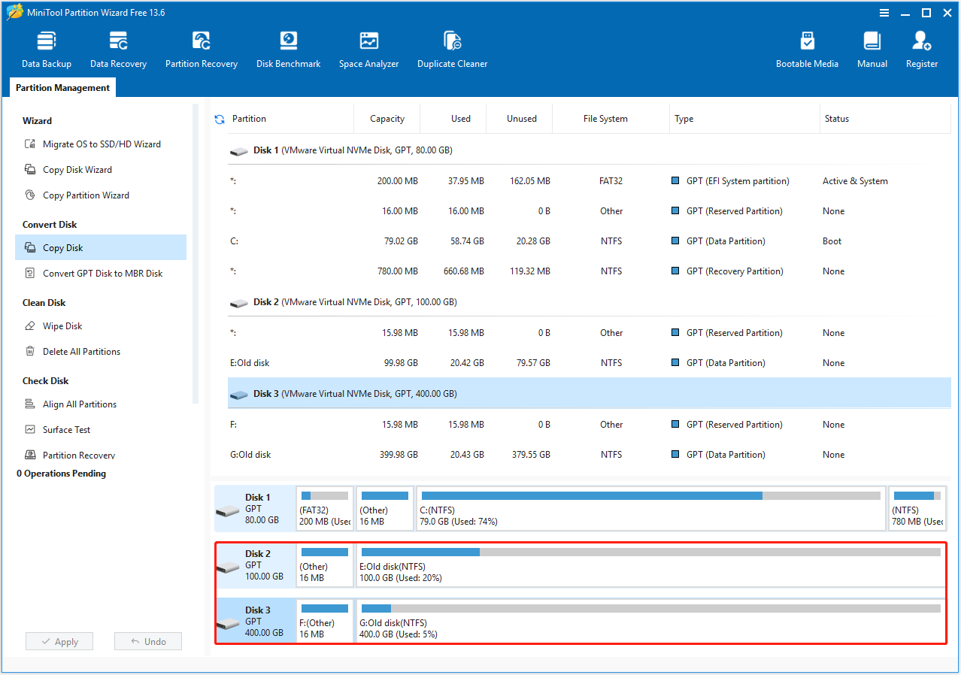This screenshot has height=675, width=961.
Task: Create Bootable Media
Action: click(807, 50)
